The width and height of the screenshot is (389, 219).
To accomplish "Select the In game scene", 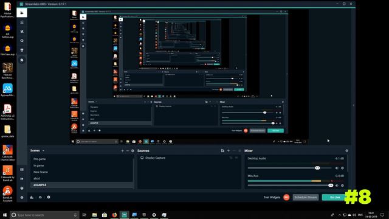I will tap(81, 165).
